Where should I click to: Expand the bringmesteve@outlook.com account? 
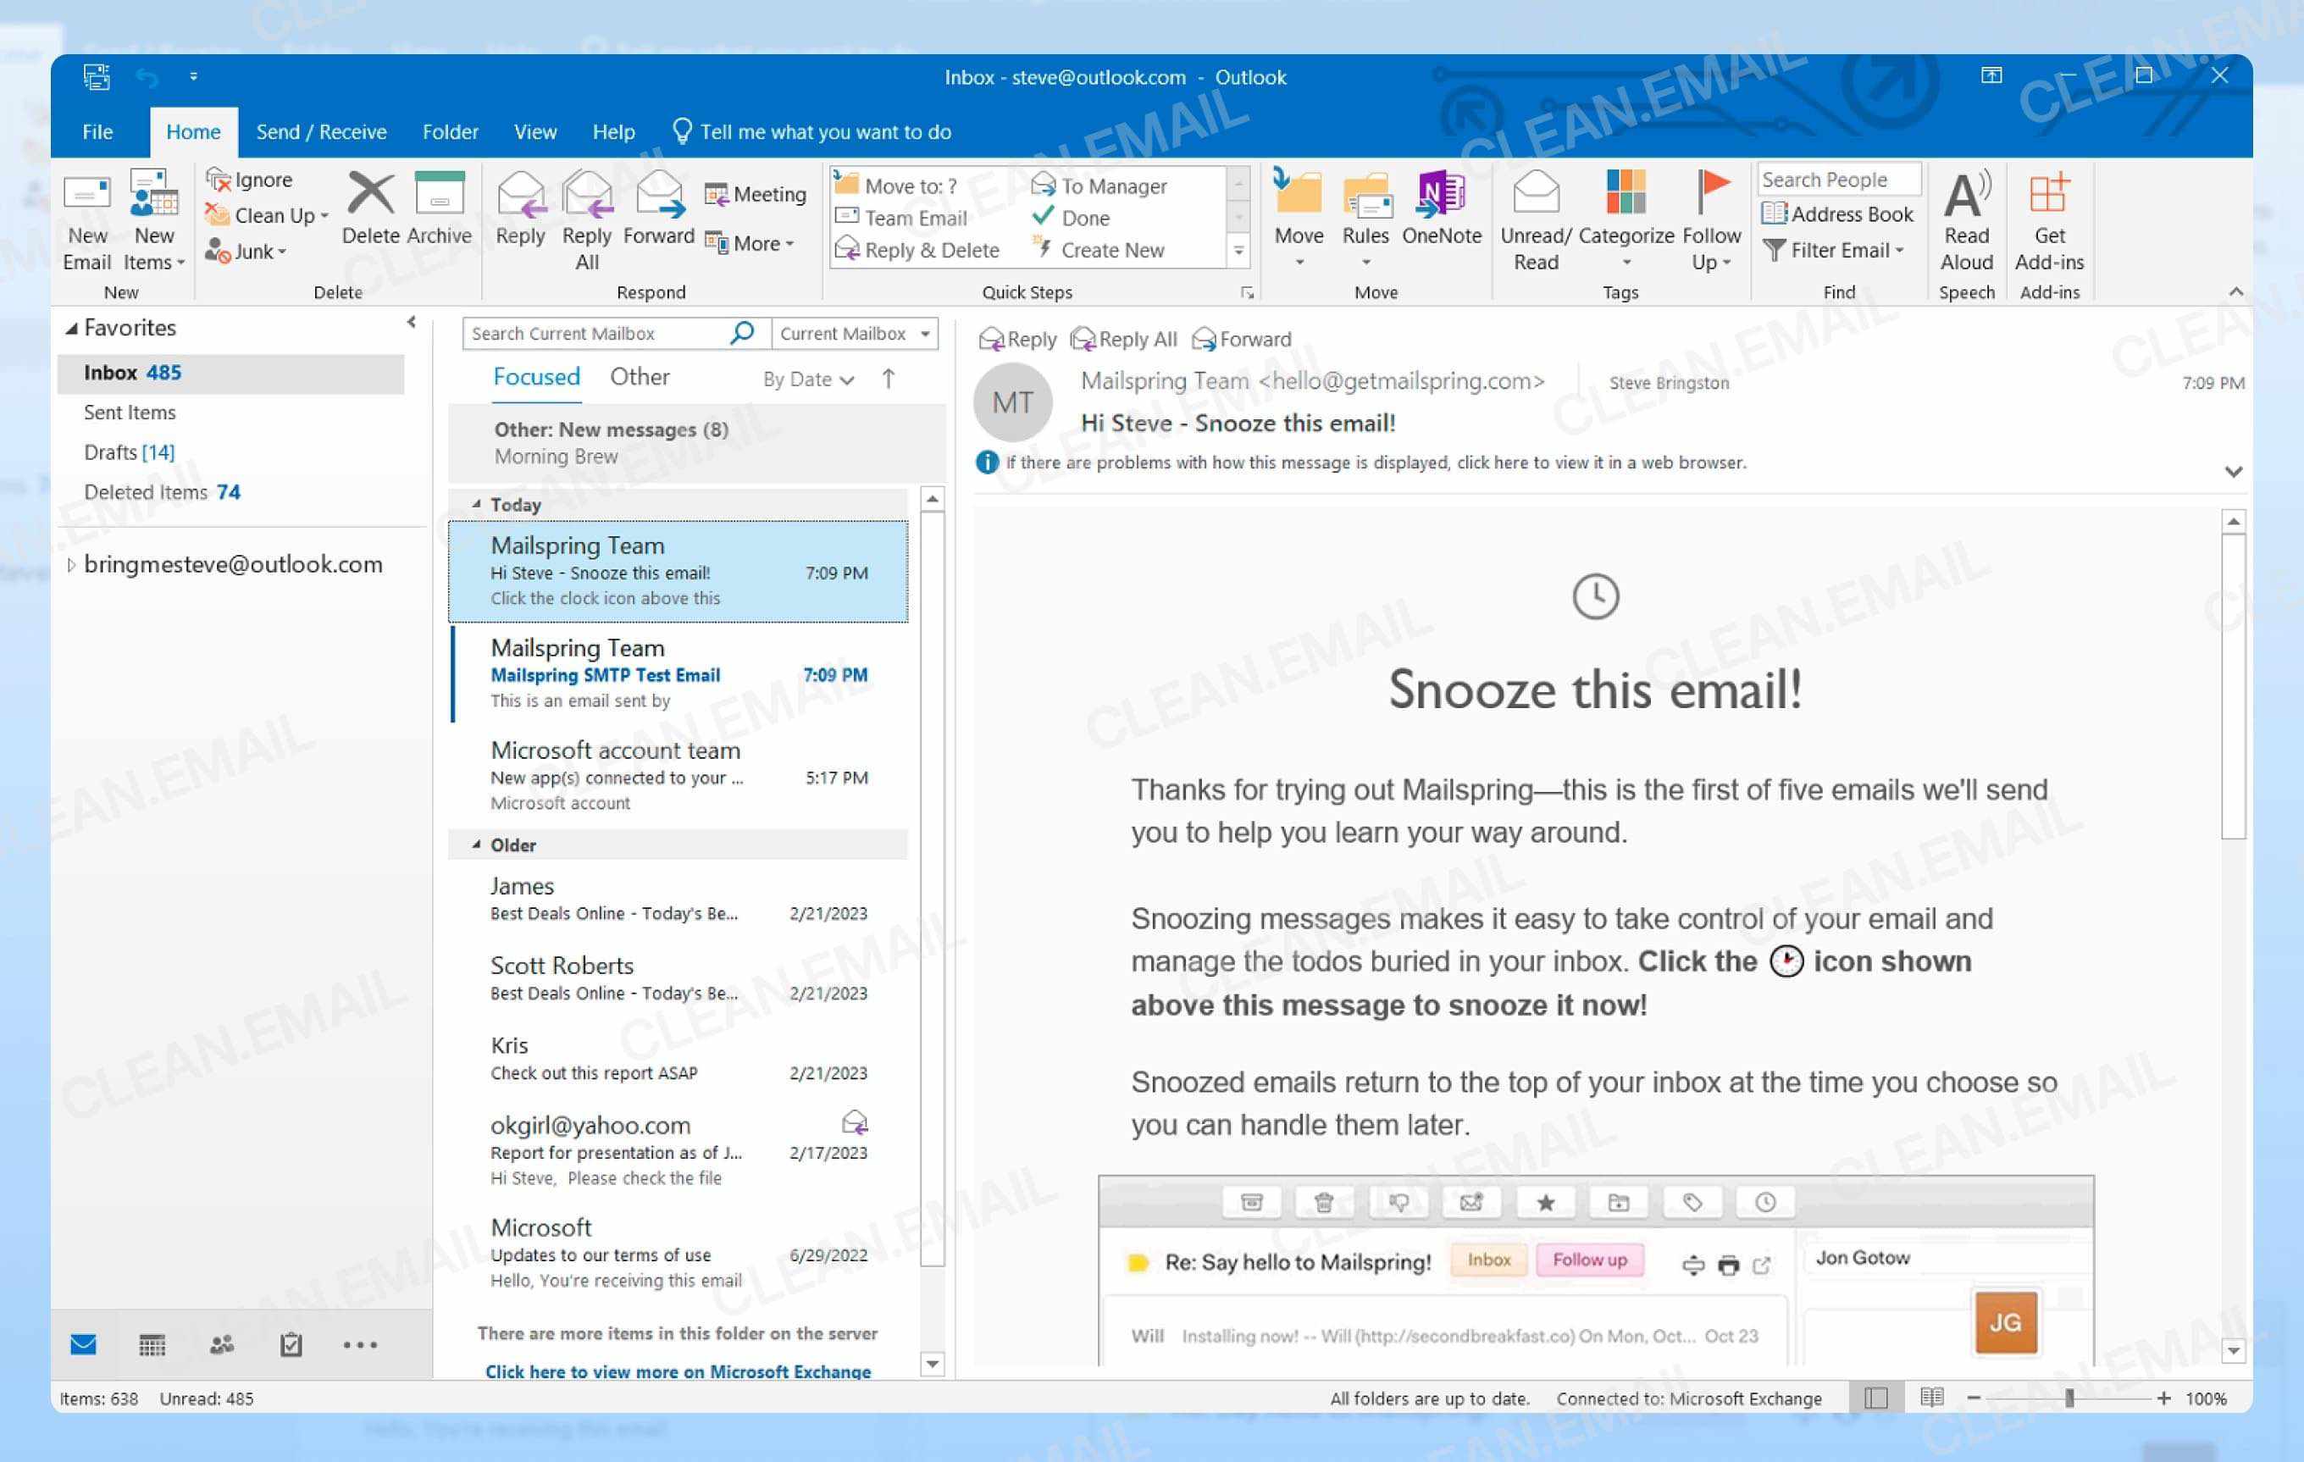tap(73, 564)
